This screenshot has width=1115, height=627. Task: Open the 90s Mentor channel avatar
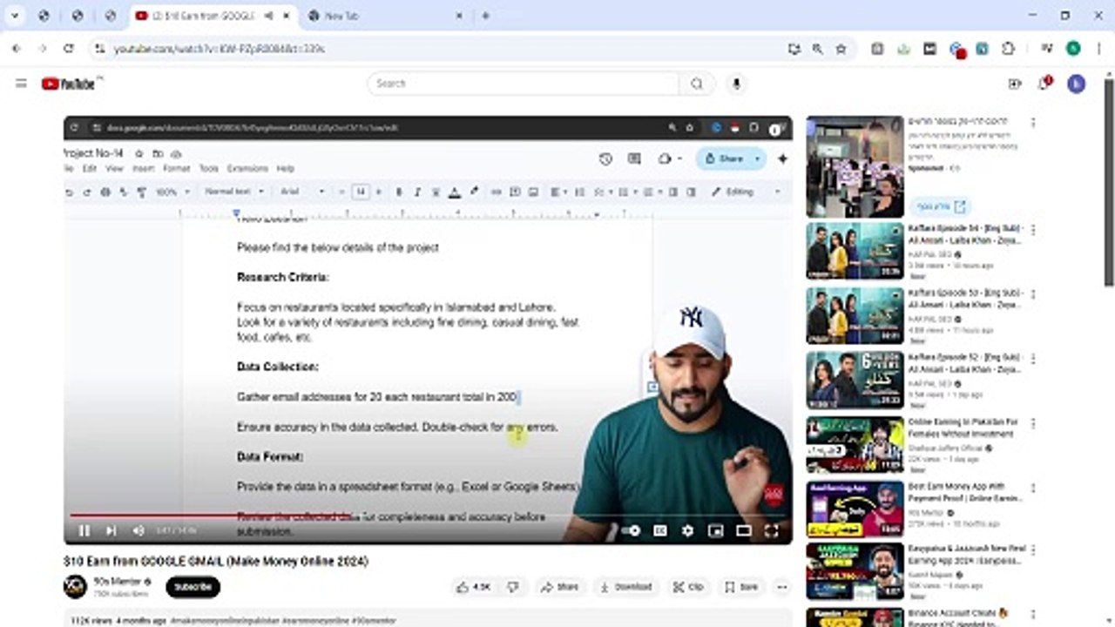coord(75,586)
